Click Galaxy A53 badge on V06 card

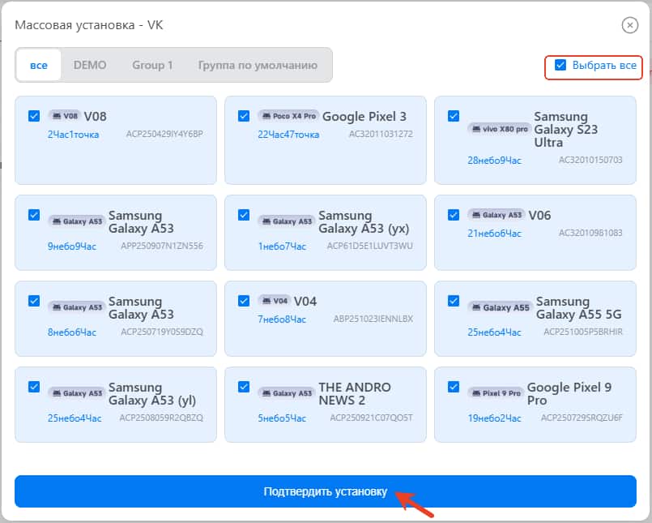(496, 215)
